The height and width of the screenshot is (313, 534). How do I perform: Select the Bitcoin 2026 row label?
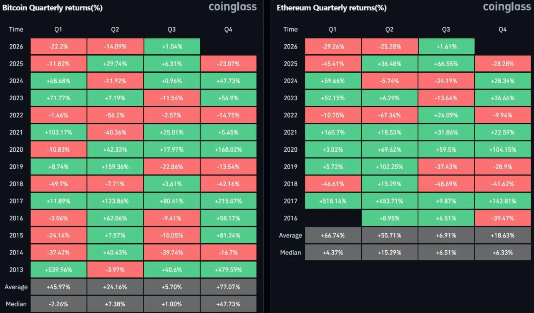tap(16, 46)
